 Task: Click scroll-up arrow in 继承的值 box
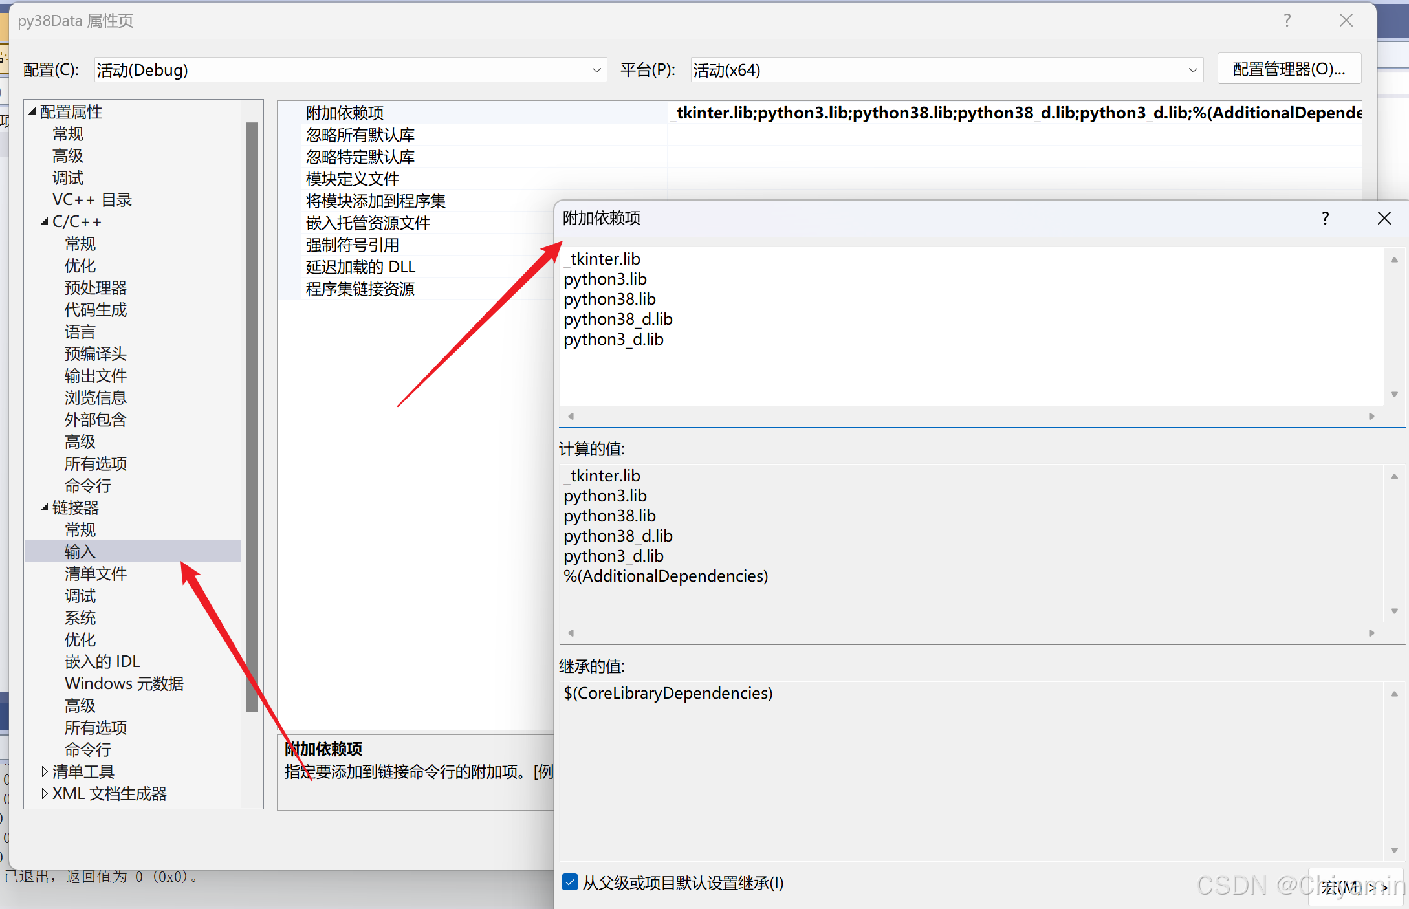point(1394,694)
